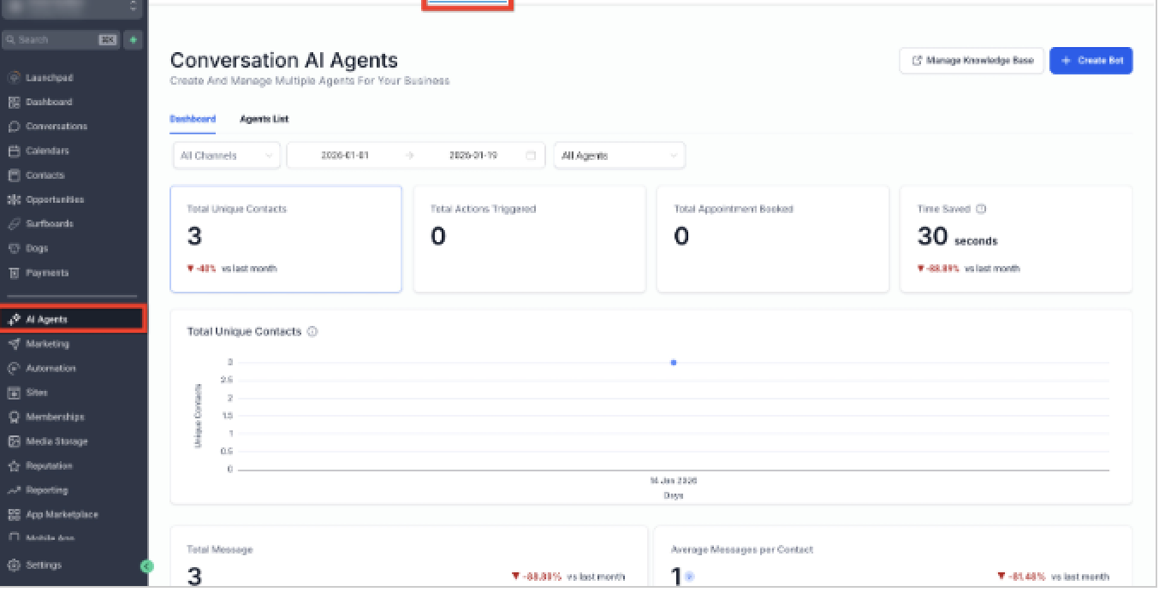The height and width of the screenshot is (592, 1159).
Task: Click the Reputation star icon
Action: tap(14, 466)
